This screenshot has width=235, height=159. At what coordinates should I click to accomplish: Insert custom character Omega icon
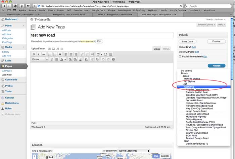click(86, 59)
